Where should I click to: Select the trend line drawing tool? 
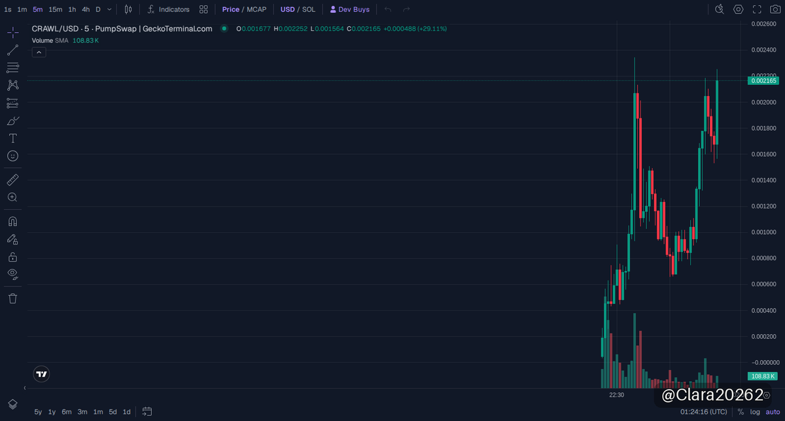pyautogui.click(x=12, y=50)
